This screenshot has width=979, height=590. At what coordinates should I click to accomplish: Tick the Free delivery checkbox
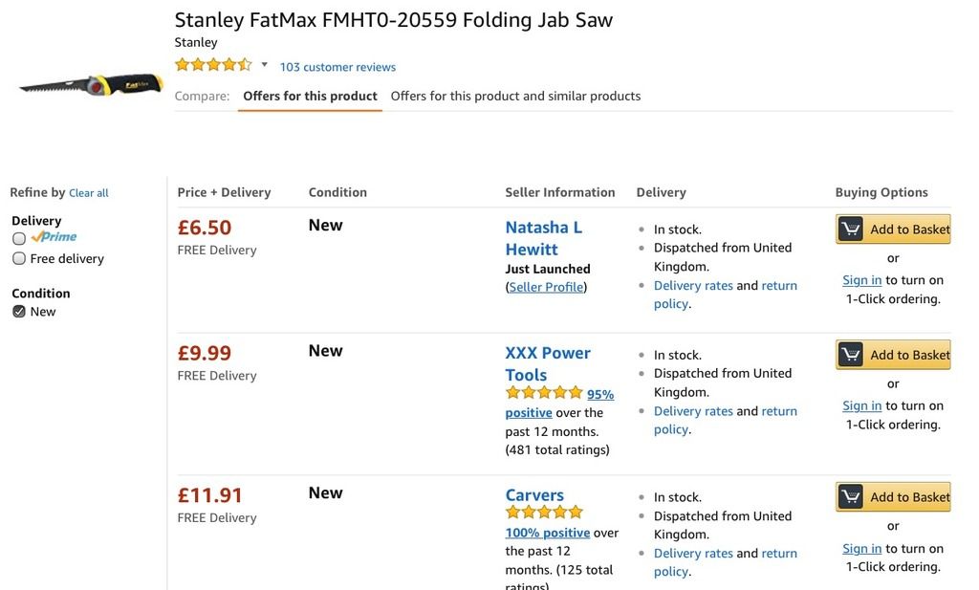click(x=19, y=258)
